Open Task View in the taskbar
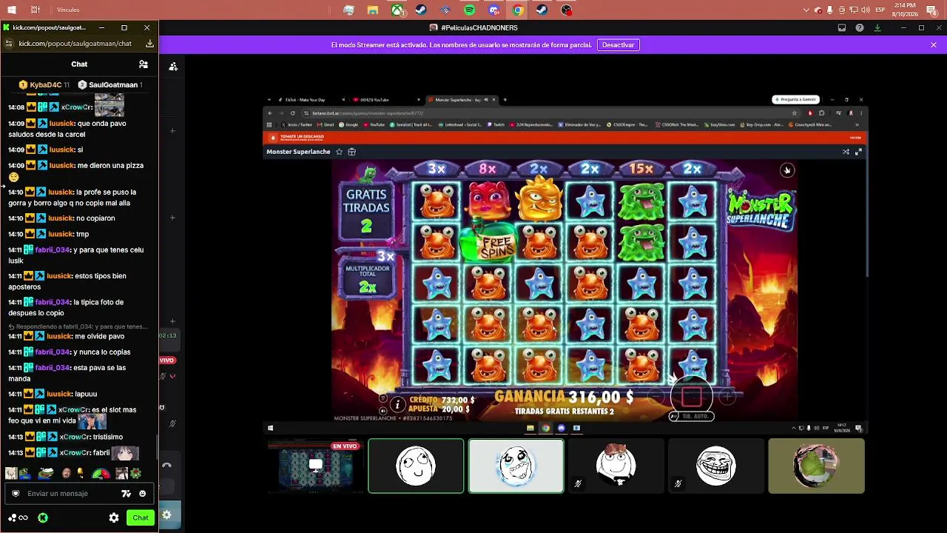This screenshot has height=533, width=947. pos(36,10)
